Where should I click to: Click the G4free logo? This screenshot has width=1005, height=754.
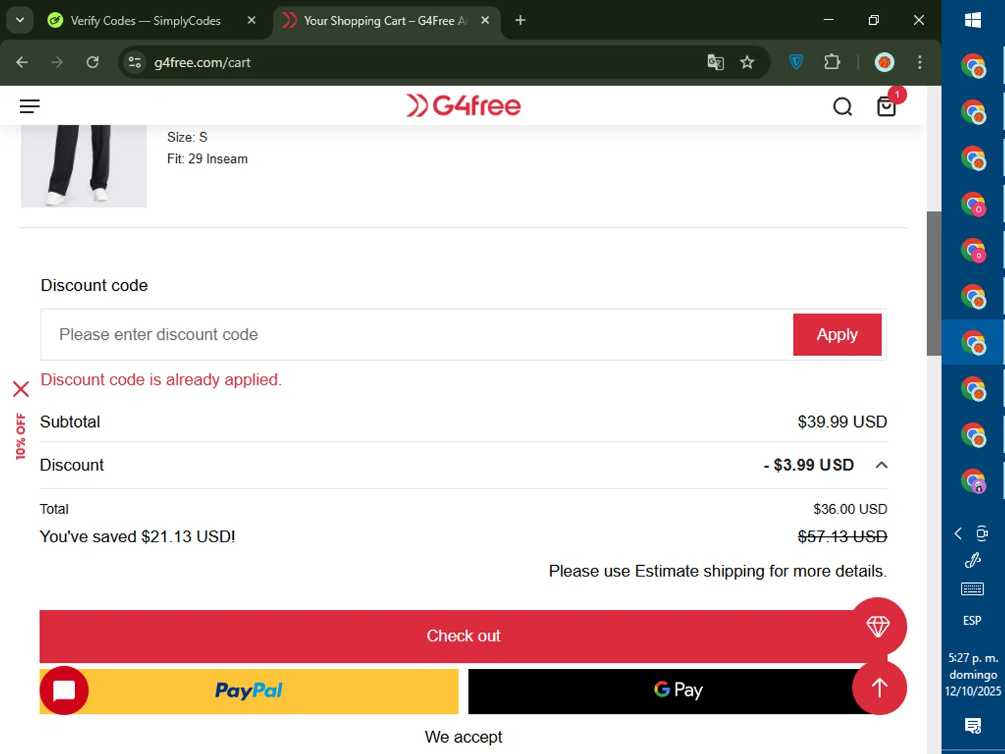[x=463, y=105]
